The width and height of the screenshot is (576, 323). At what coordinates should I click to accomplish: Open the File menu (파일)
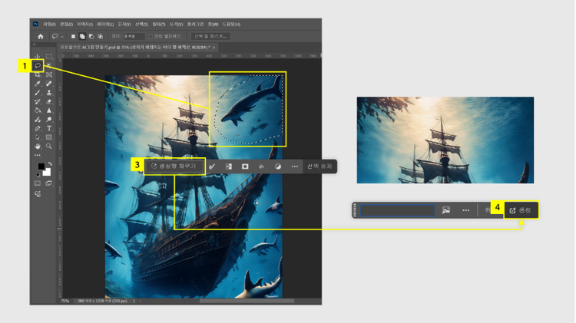49,25
